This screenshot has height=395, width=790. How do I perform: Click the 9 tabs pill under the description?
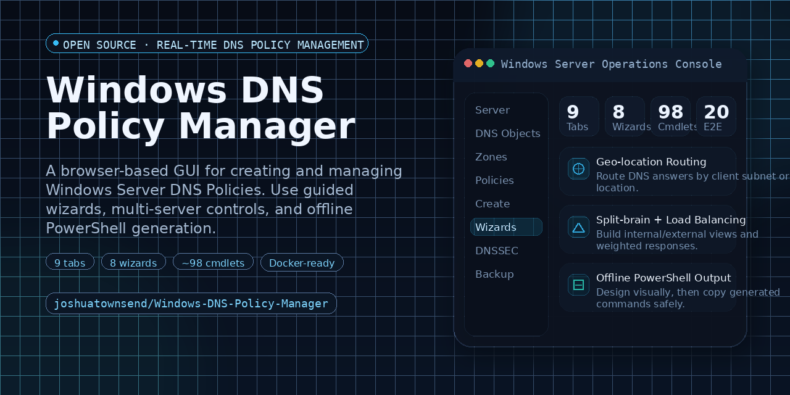pos(70,263)
